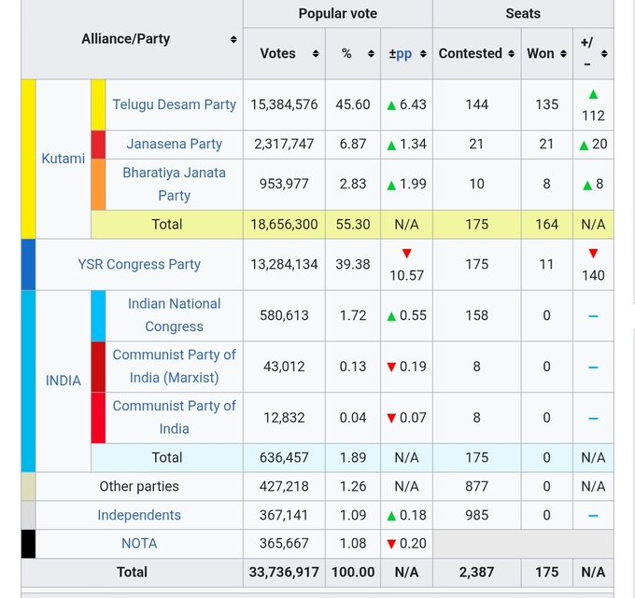Sort by percentage column arrows
The image size is (635, 598).
pyautogui.click(x=371, y=53)
